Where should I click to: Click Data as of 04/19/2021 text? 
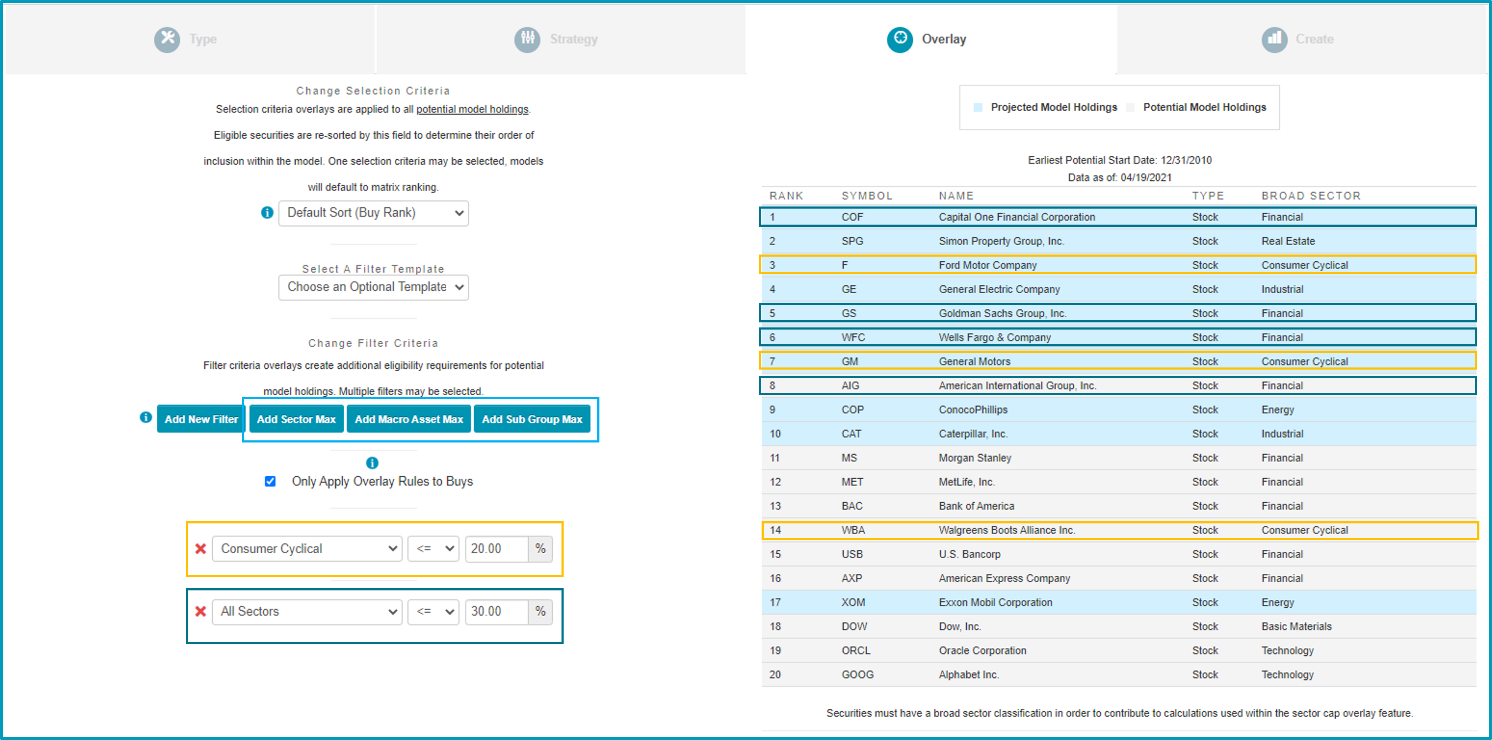click(x=1119, y=177)
